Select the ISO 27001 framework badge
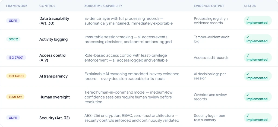 click(x=16, y=58)
